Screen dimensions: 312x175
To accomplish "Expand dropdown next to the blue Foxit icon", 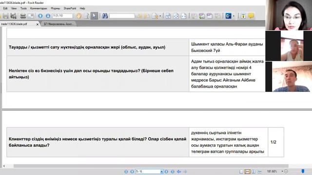I will [x=234, y=16].
